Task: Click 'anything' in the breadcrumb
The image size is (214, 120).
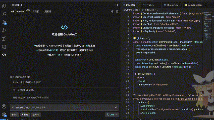Action: point(128,10)
